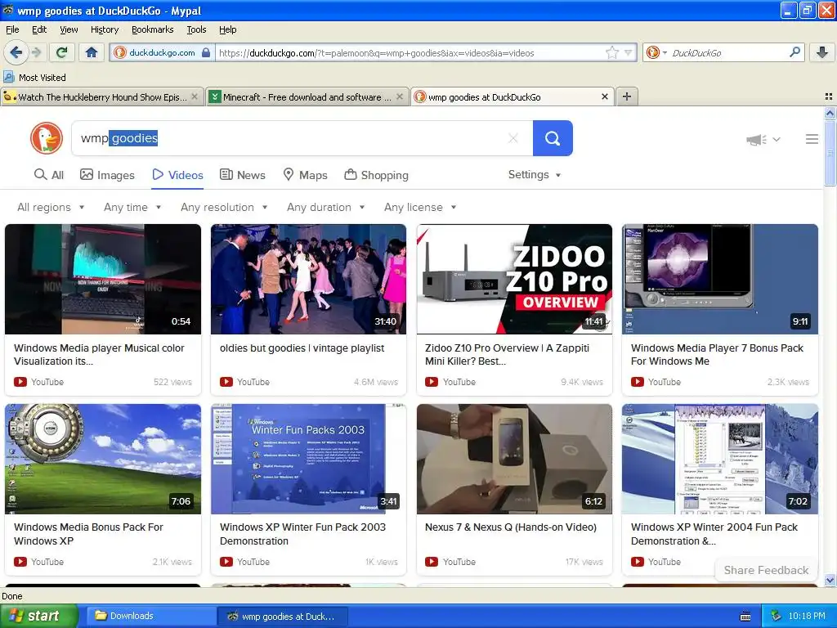The width and height of the screenshot is (837, 628).
Task: Expand the chevron next to megaphone icon
Action: (x=777, y=139)
